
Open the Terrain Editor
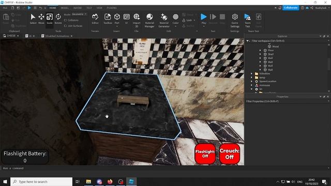coord(95,19)
